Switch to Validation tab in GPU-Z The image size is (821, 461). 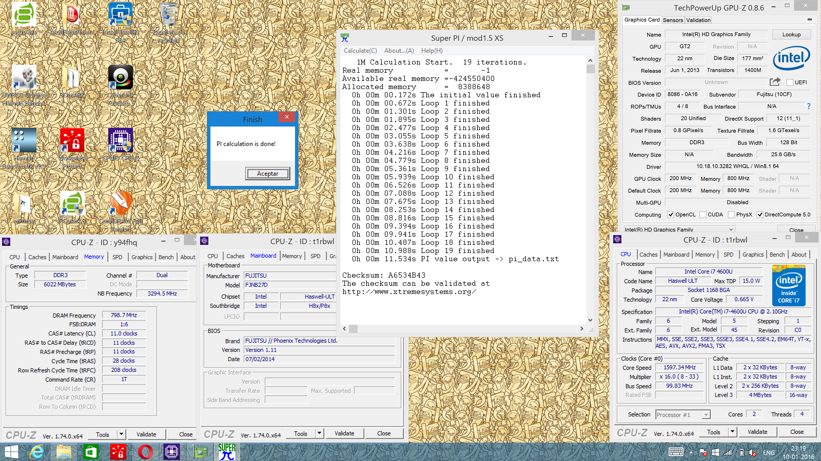(698, 20)
